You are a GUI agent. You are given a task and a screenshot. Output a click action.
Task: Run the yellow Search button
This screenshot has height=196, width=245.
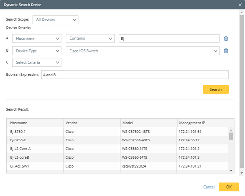pyautogui.click(x=215, y=89)
